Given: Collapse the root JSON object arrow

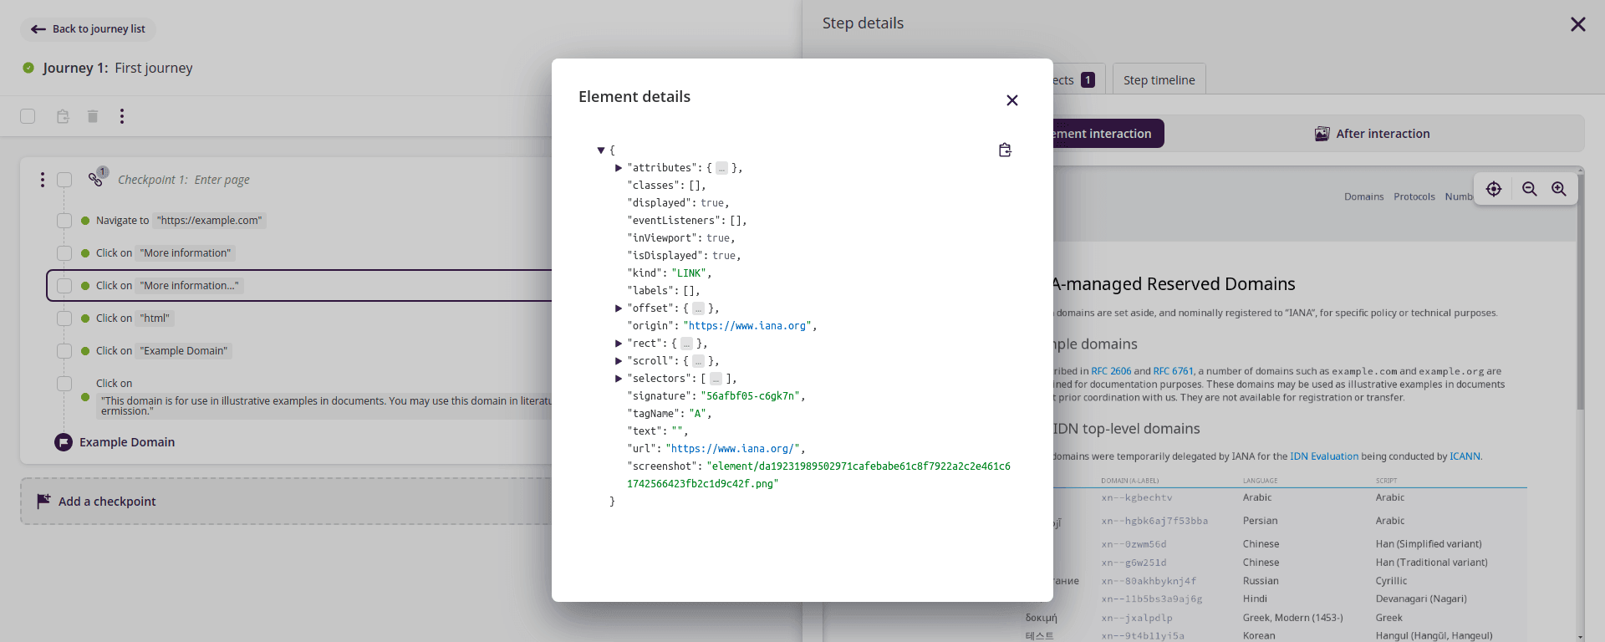Looking at the screenshot, I should pos(600,150).
